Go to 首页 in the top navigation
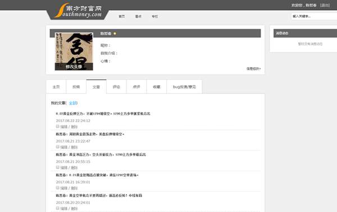Screen dimensions: 337x212 pos(122,16)
